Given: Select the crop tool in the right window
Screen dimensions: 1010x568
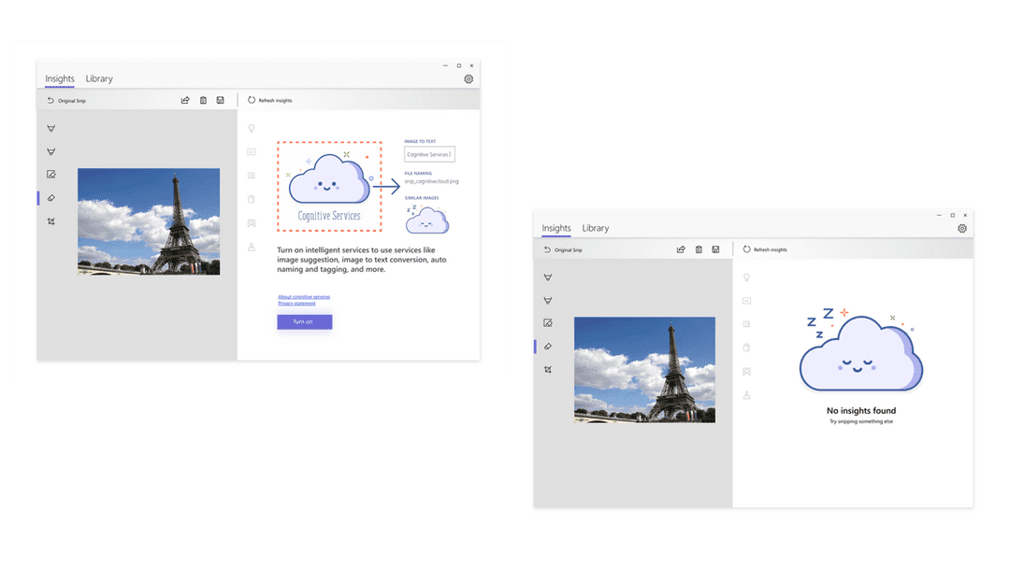Looking at the screenshot, I should click(548, 370).
